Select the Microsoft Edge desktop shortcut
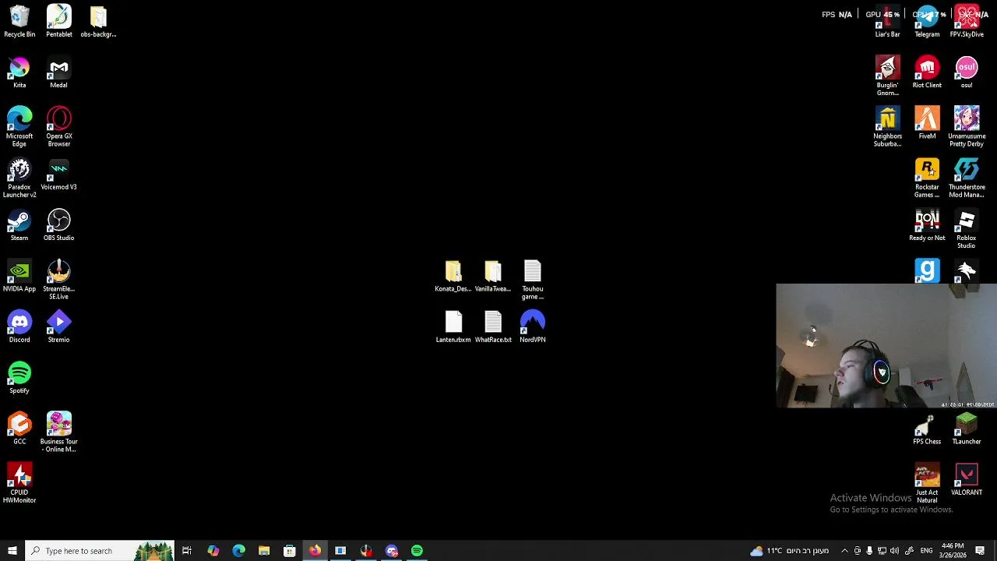 pyautogui.click(x=19, y=127)
